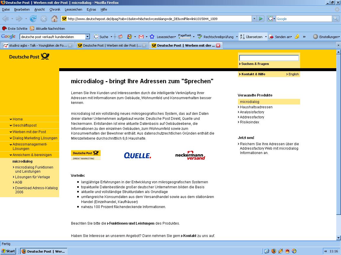Open the Google Toolbar search history dropdown
The height and width of the screenshot is (255, 341).
coord(87,37)
